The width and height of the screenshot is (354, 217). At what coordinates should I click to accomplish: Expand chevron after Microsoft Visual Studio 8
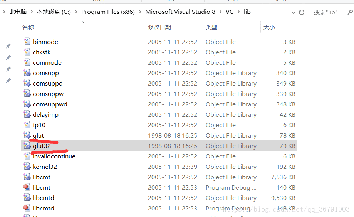[221, 12]
